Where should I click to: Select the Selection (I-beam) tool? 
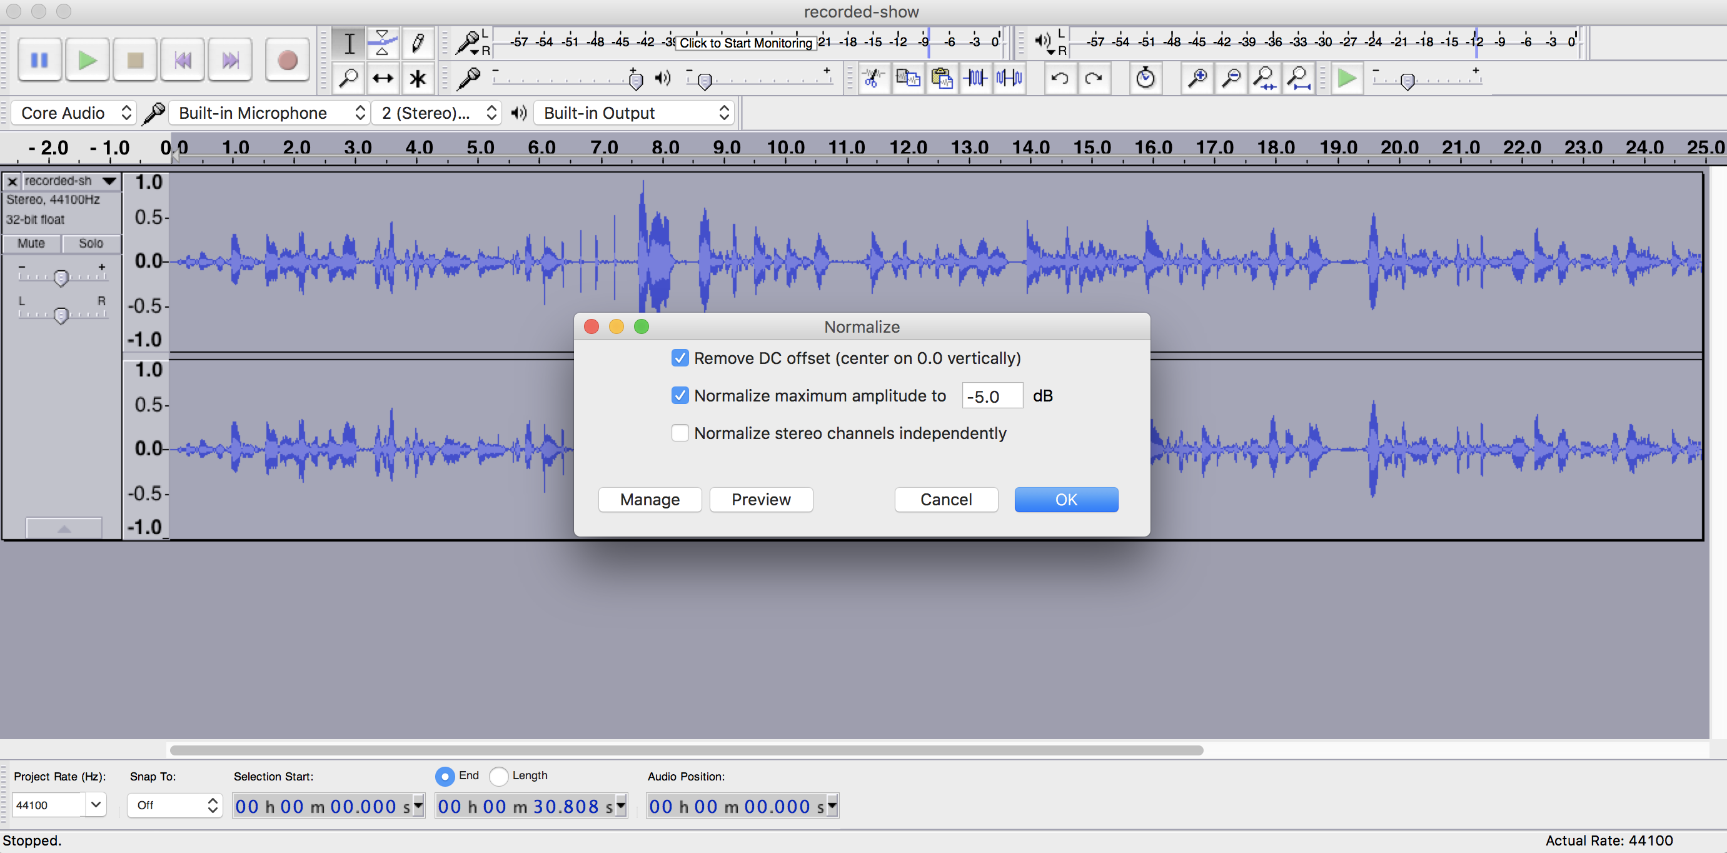point(349,44)
